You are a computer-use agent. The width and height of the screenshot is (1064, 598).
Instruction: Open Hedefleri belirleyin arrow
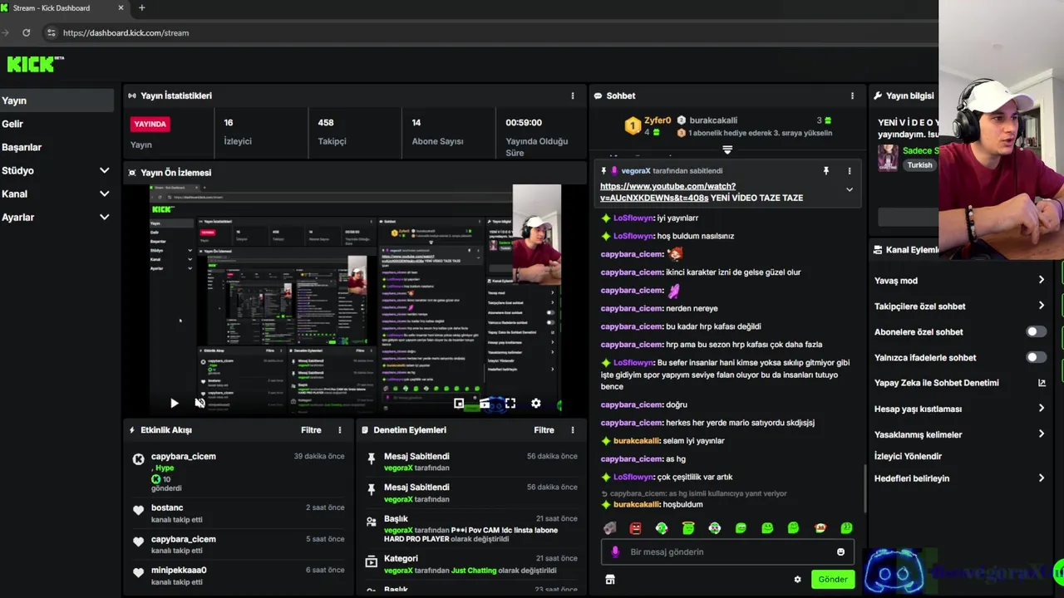coord(1041,478)
